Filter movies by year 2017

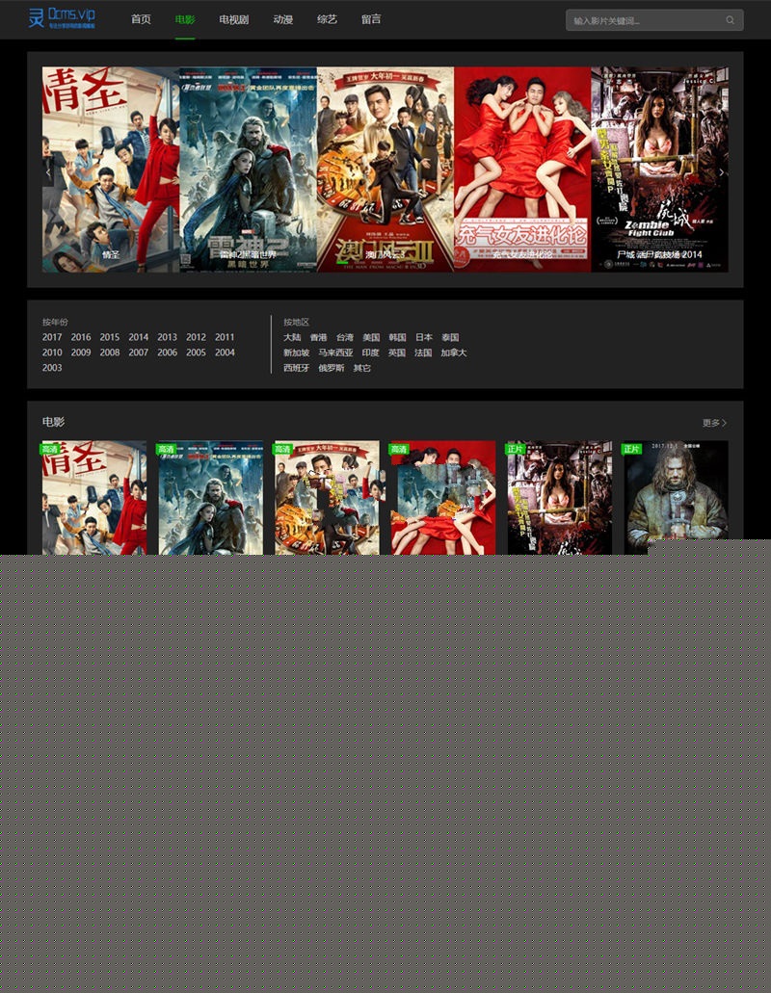coord(52,337)
